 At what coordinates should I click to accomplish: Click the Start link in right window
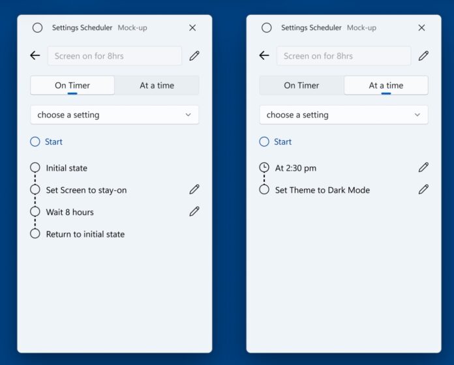pos(282,141)
